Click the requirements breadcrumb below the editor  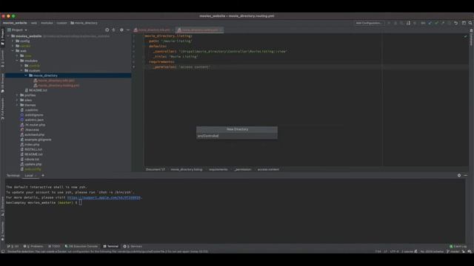tap(218, 169)
